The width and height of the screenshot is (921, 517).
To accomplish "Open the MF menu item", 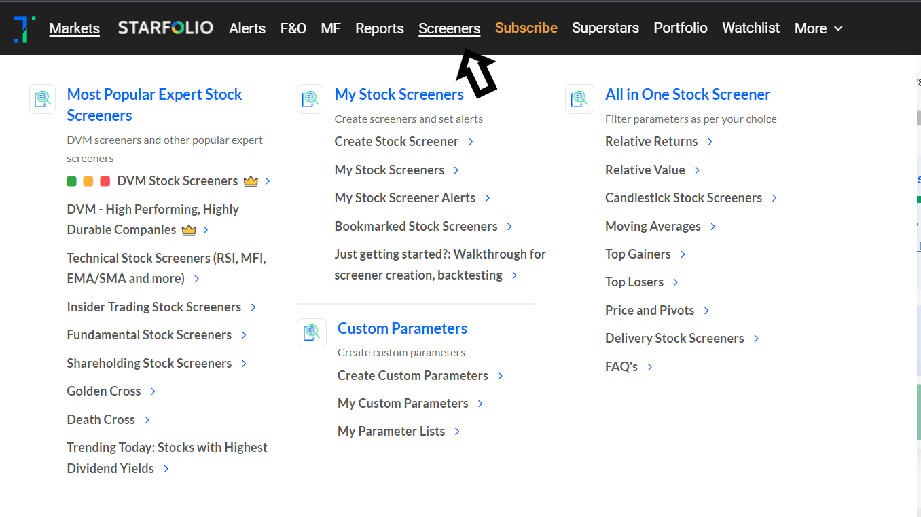I will coord(331,28).
